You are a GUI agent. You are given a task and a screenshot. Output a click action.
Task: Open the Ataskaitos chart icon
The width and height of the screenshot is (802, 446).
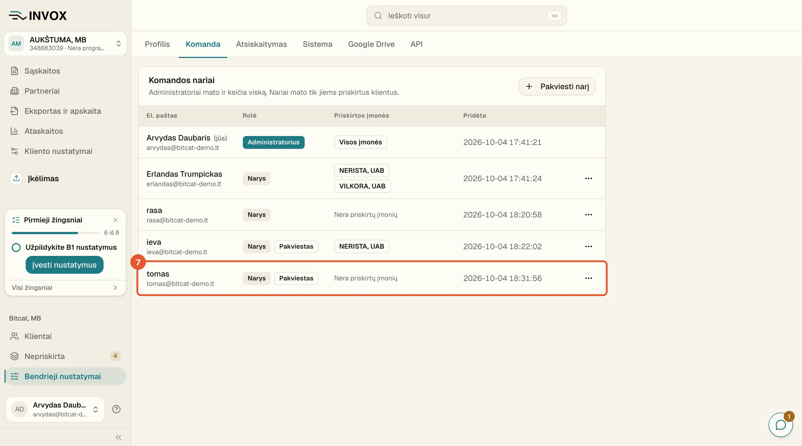(14, 131)
